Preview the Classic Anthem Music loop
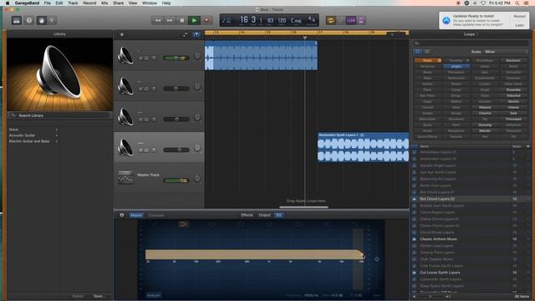The image size is (535, 301). pyautogui.click(x=415, y=239)
